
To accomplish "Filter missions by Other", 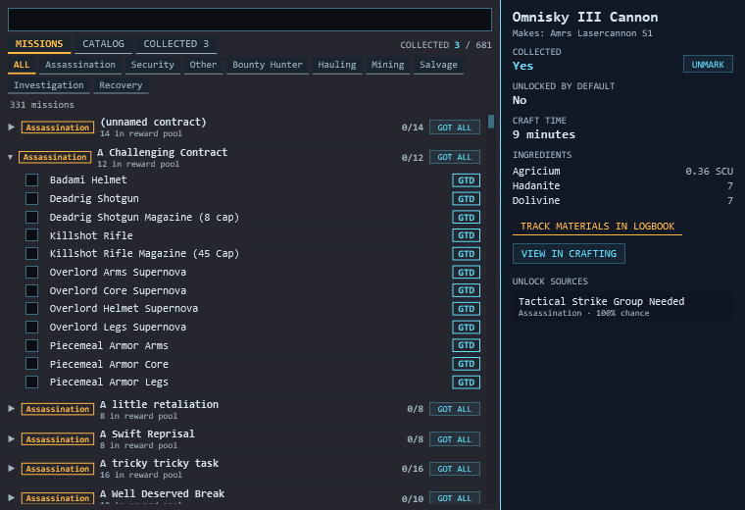I will 203,65.
